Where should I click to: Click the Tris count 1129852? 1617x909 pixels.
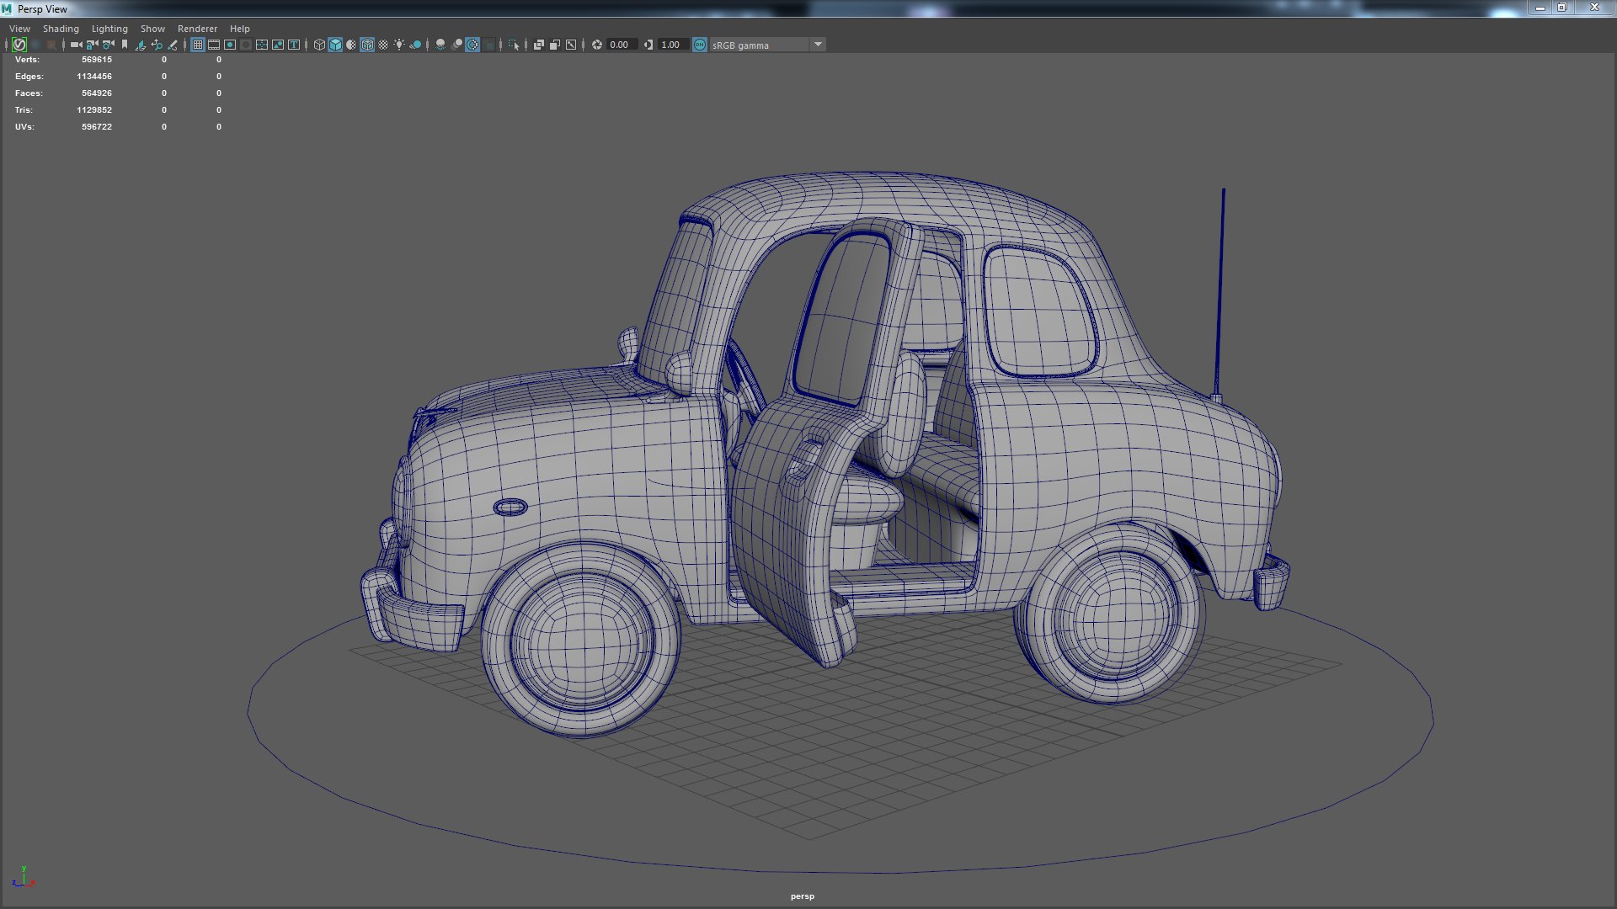click(94, 110)
